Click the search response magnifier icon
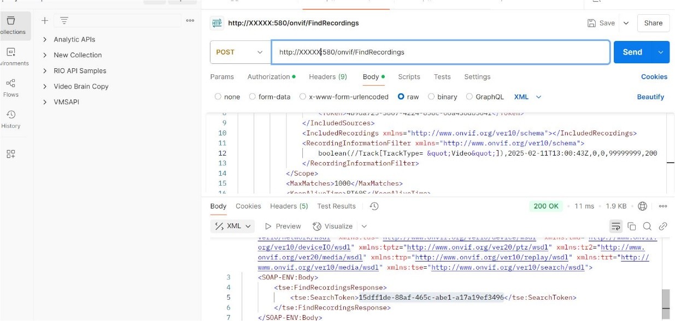Screen dimensions: 675x321 pos(647,226)
